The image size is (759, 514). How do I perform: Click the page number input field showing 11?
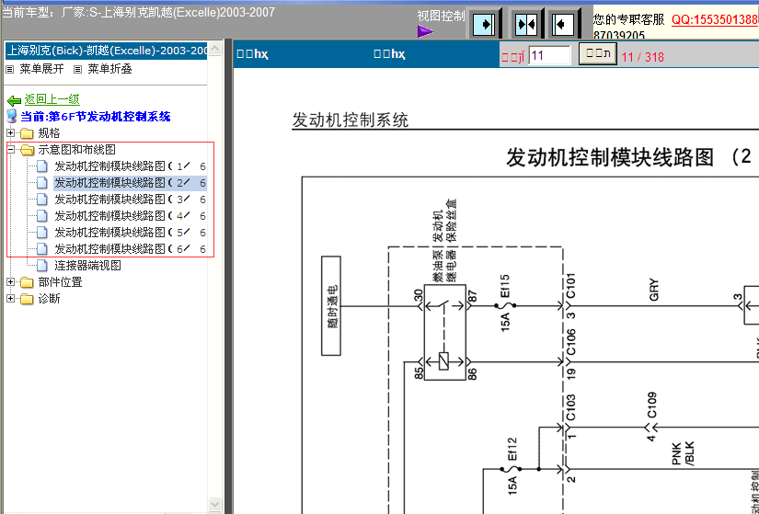pos(550,55)
